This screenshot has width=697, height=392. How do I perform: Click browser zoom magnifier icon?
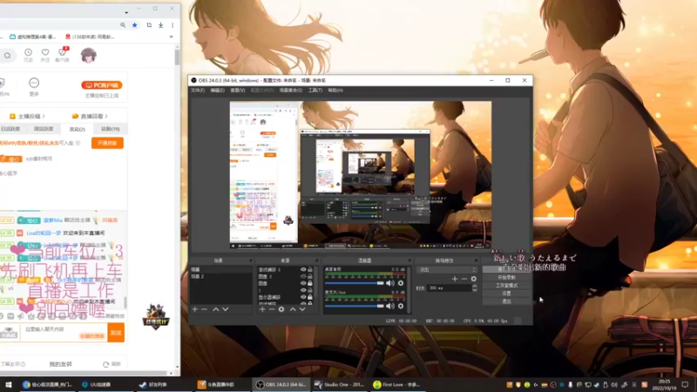[123, 25]
